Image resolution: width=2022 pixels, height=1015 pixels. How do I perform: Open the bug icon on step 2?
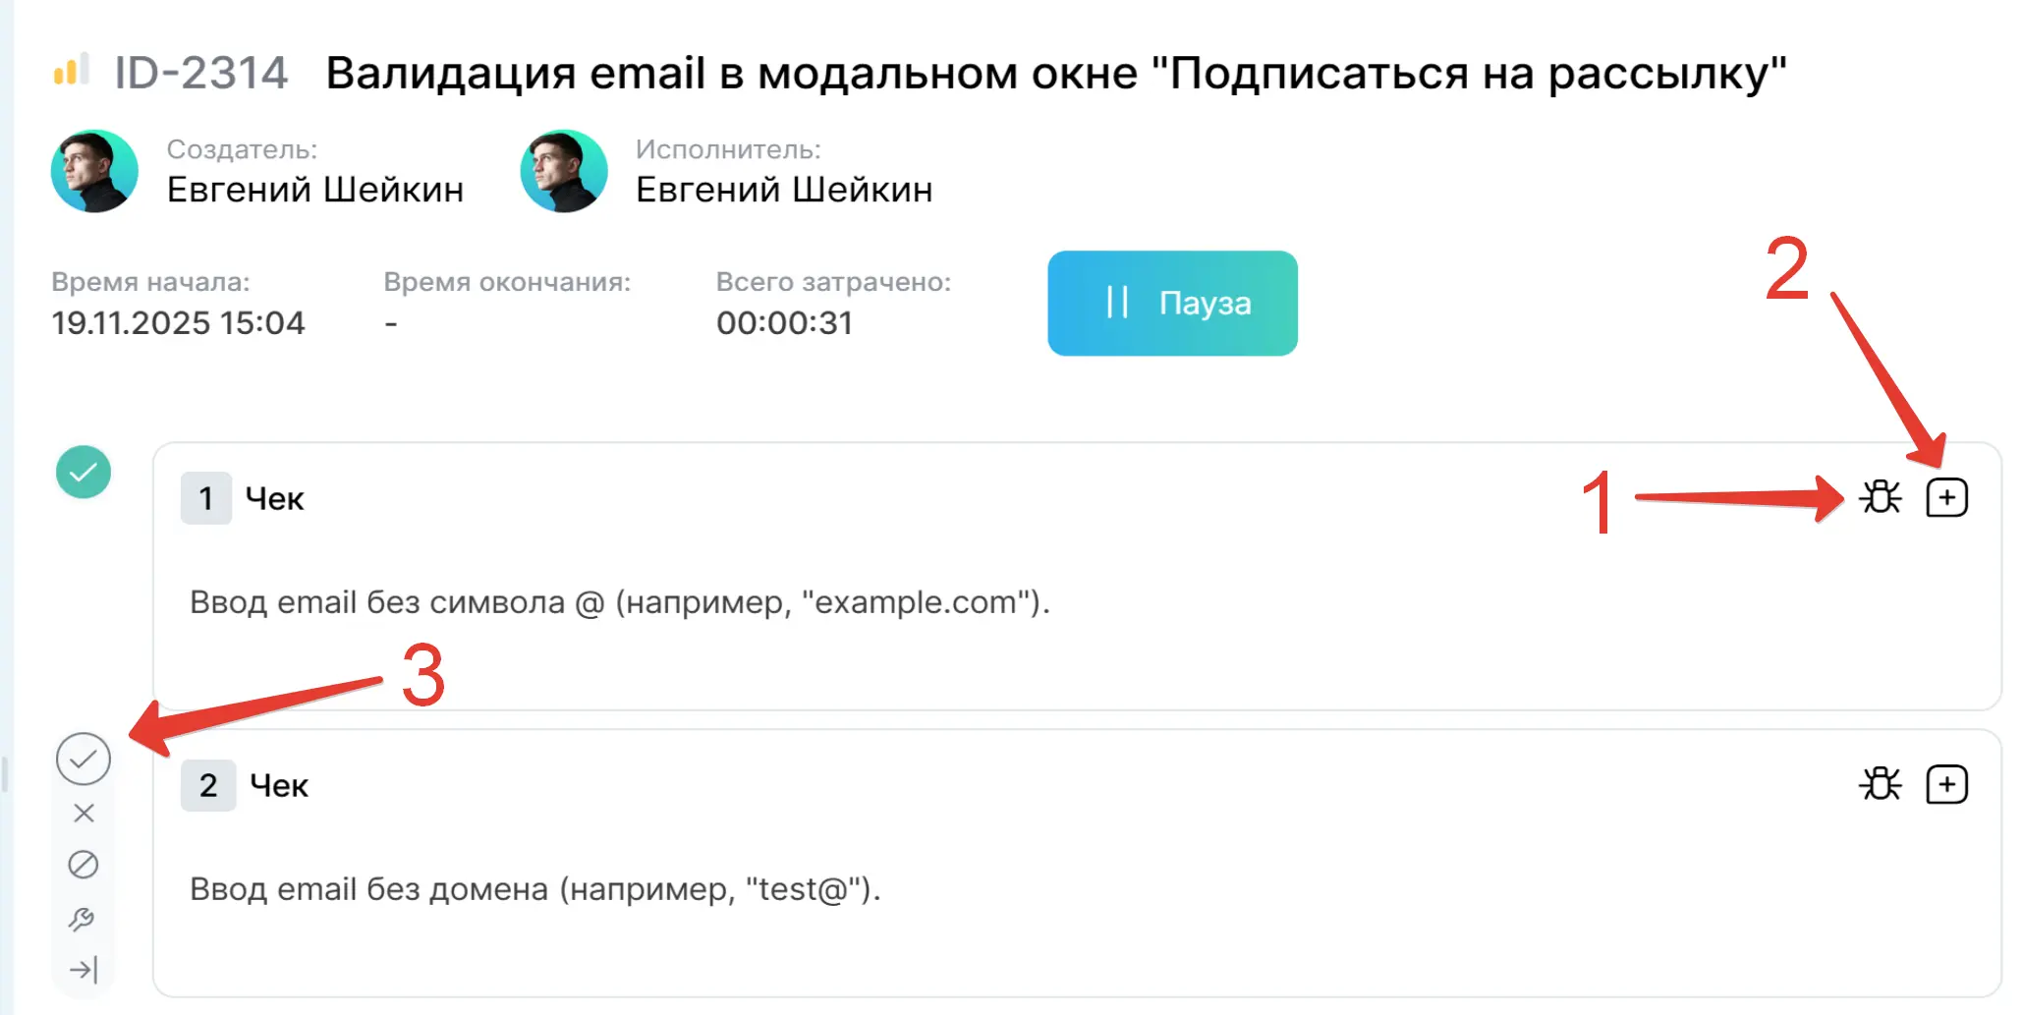click(1881, 784)
